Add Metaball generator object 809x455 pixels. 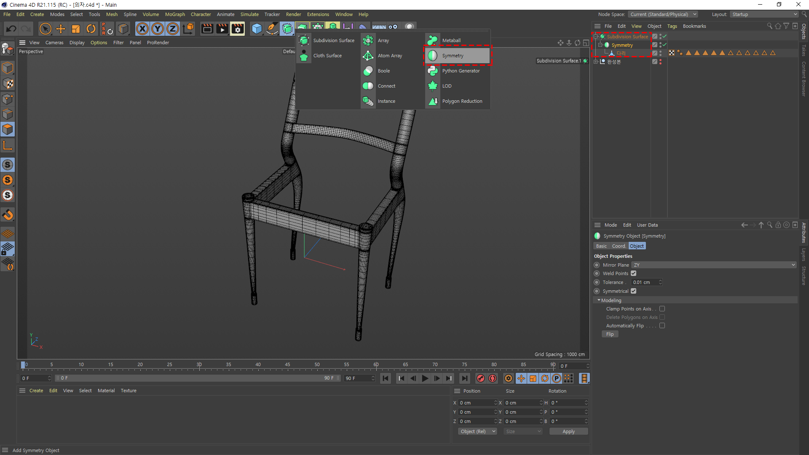click(451, 40)
